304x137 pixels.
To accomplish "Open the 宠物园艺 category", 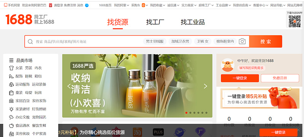I will [x=39, y=117].
